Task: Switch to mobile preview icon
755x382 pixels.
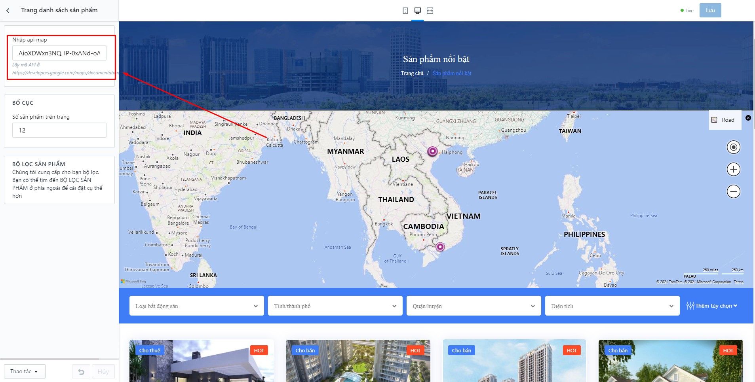Action: click(x=405, y=11)
